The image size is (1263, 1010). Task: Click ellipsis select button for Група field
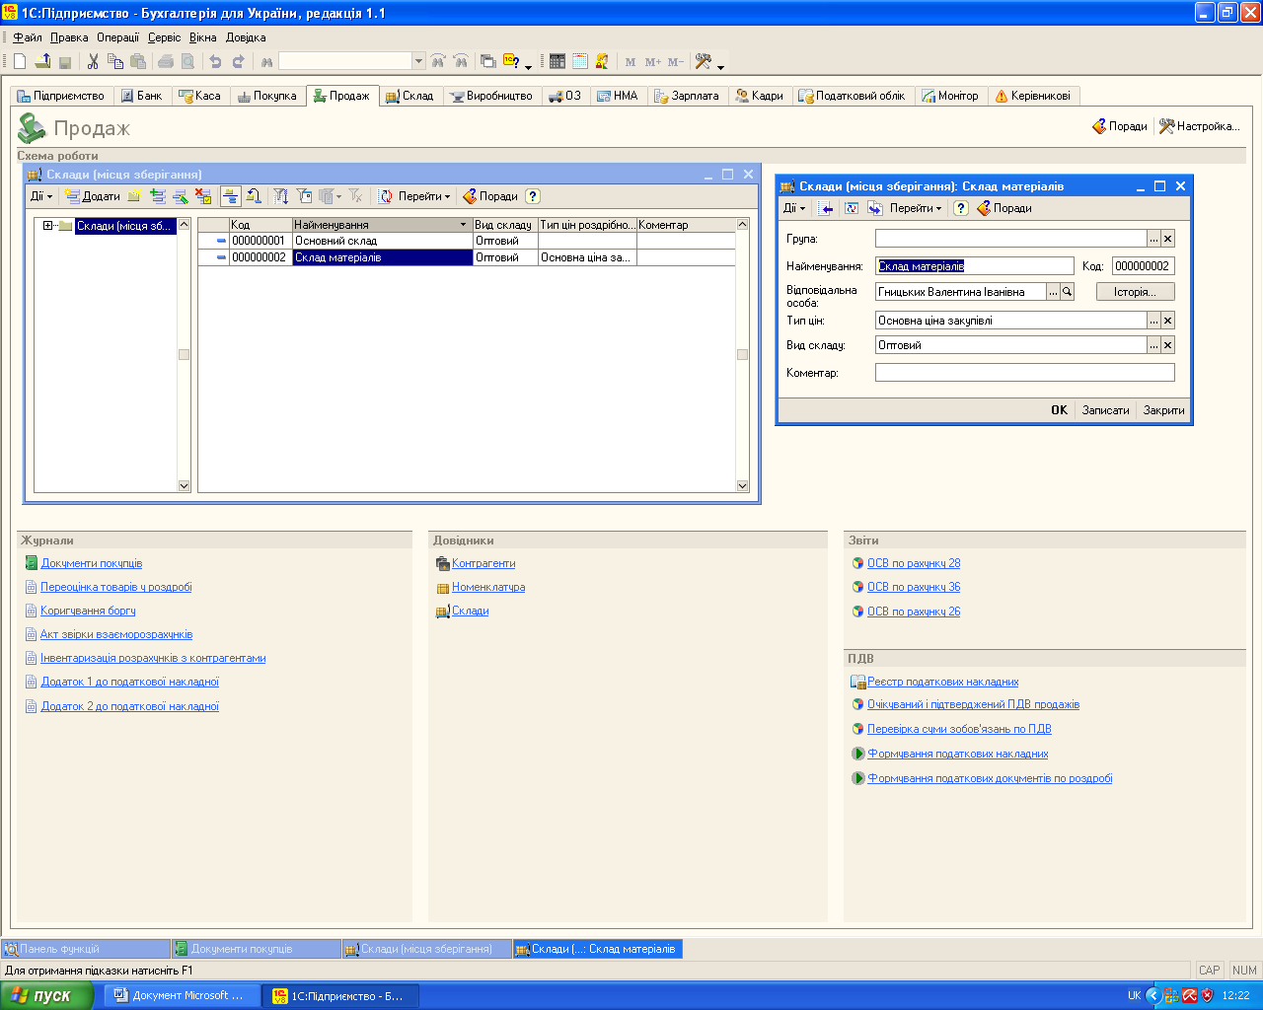(1153, 239)
